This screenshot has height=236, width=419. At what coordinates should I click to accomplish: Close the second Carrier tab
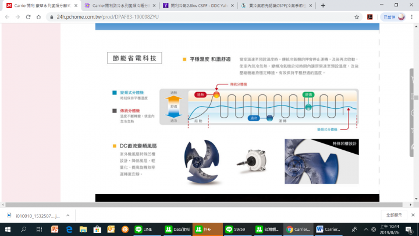click(154, 5)
